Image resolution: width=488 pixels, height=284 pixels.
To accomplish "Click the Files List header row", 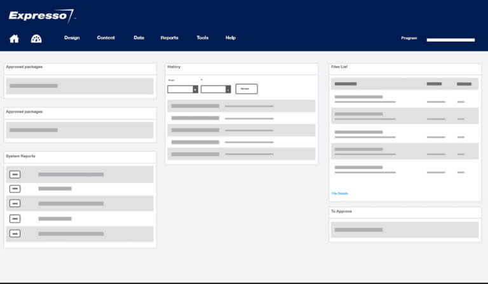I will (405, 84).
